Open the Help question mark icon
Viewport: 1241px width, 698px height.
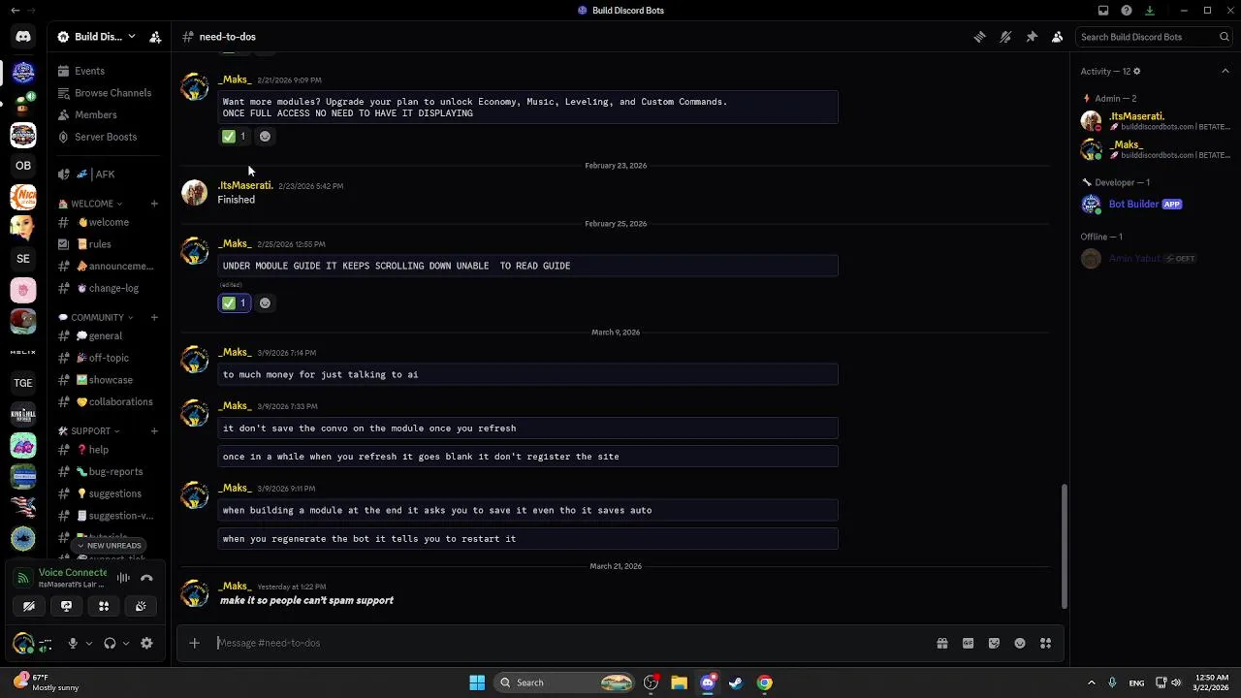[x=1127, y=11]
